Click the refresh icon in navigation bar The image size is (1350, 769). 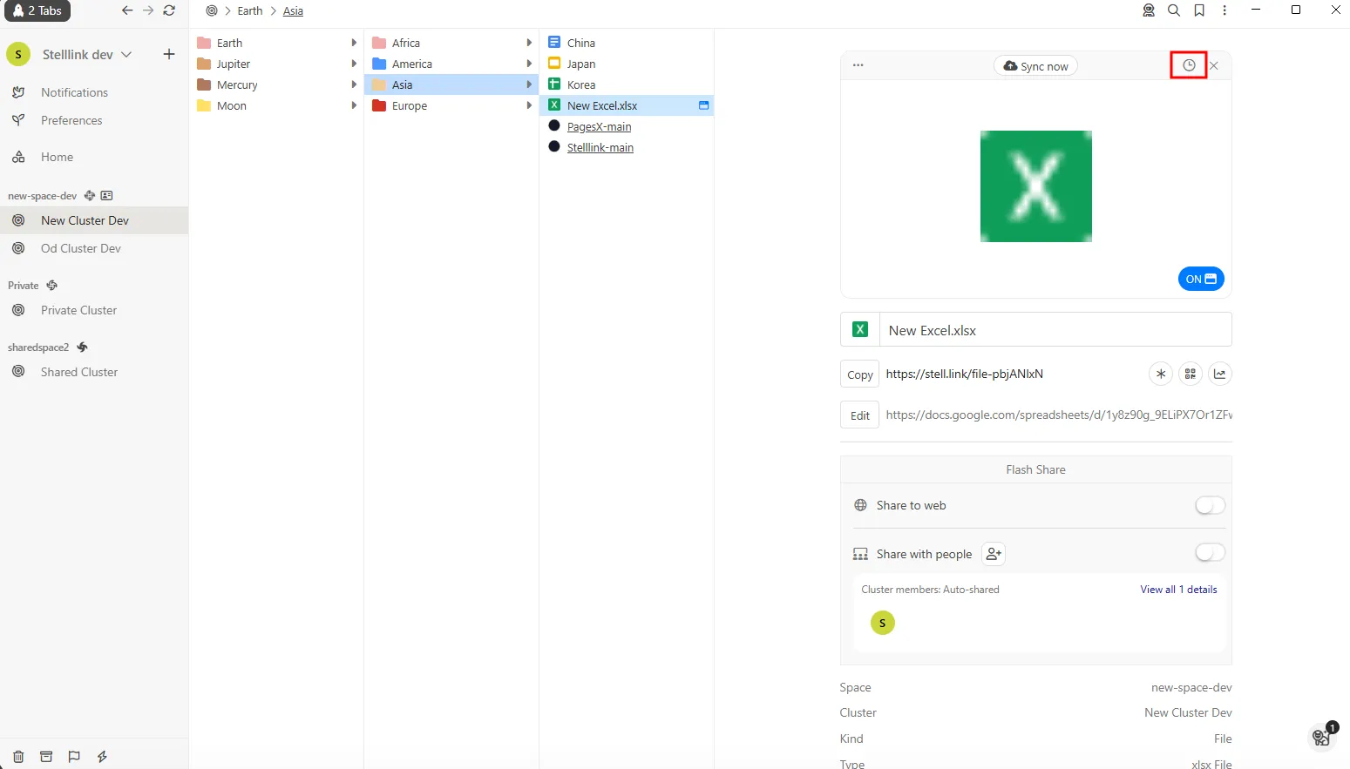pyautogui.click(x=169, y=10)
